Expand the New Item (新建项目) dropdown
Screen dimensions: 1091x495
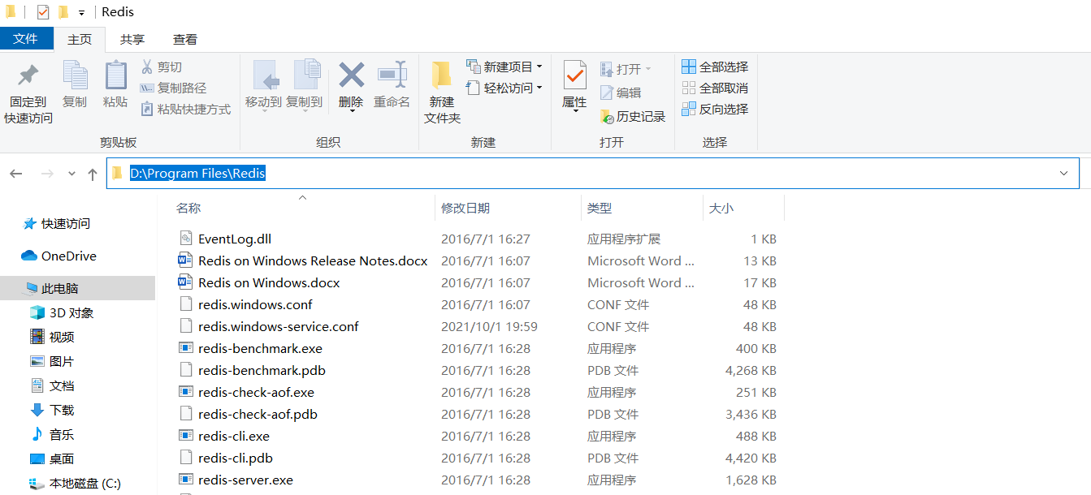pyautogui.click(x=539, y=67)
